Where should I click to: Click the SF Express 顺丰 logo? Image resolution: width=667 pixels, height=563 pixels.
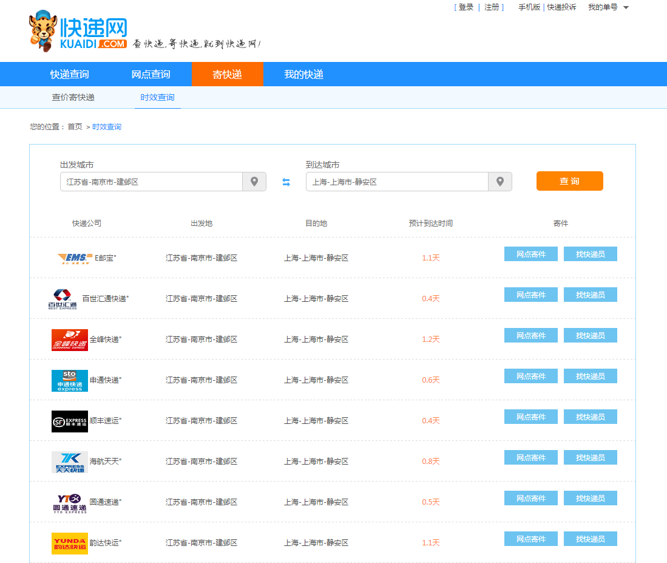(x=70, y=421)
